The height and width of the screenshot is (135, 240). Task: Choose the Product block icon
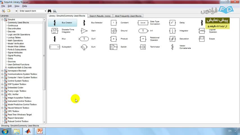click(114, 39)
